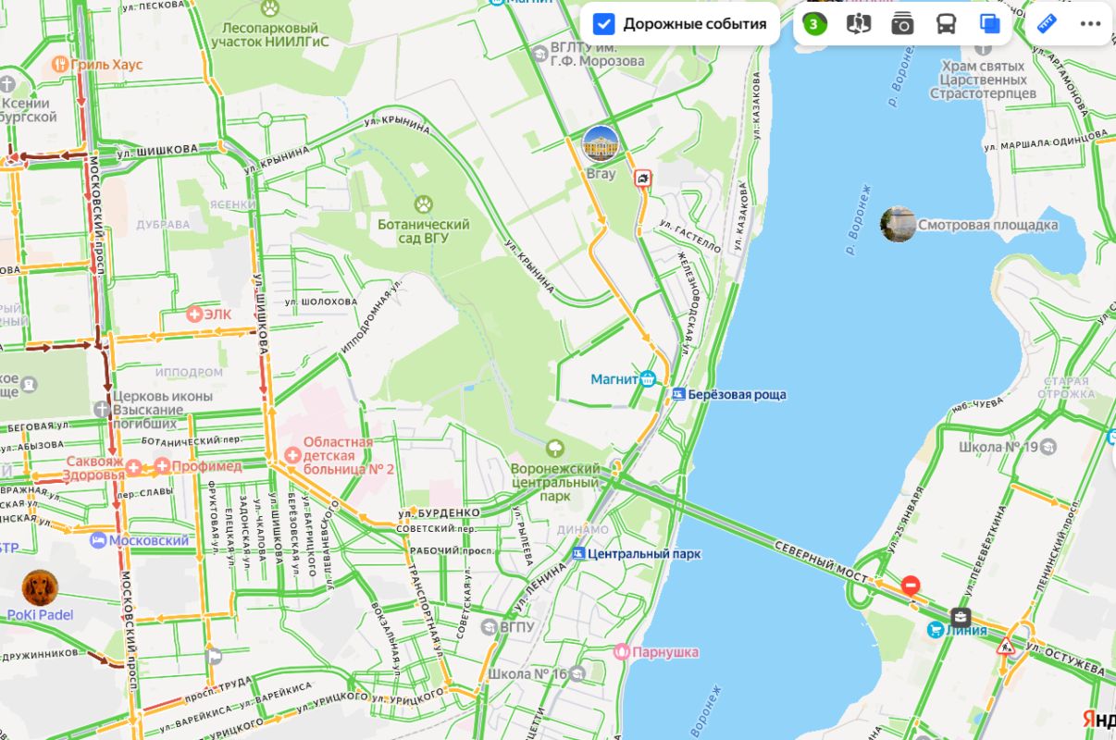Open street panoramas mode
This screenshot has width=1116, height=740.
pos(859,24)
